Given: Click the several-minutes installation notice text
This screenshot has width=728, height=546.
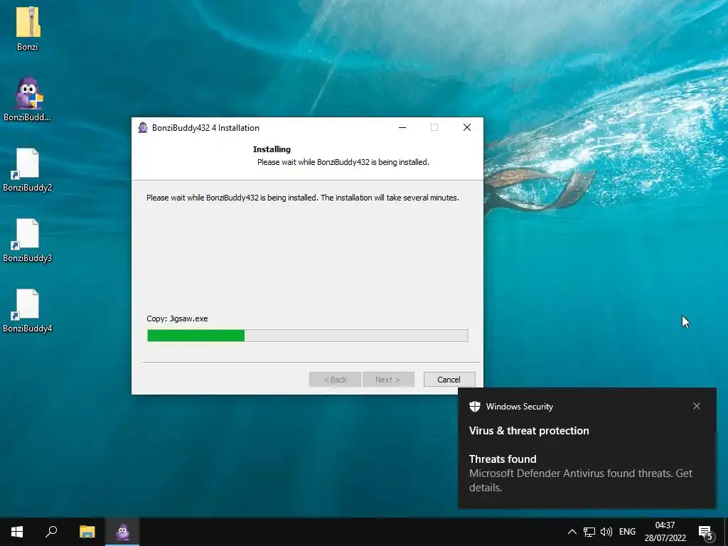Looking at the screenshot, I should click(303, 198).
